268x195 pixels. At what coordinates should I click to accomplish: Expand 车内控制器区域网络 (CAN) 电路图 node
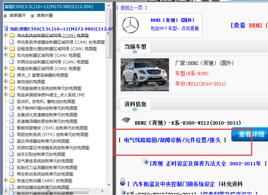pos(5,55)
